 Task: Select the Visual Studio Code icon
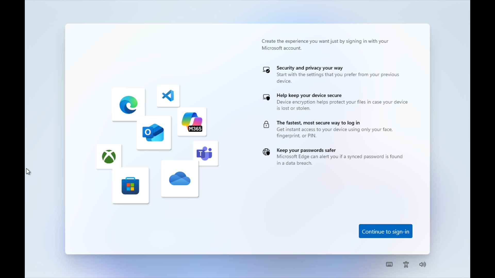pos(168,96)
